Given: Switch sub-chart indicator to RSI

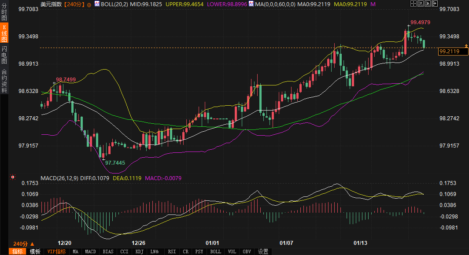Looking at the screenshot, I should 172,251.
